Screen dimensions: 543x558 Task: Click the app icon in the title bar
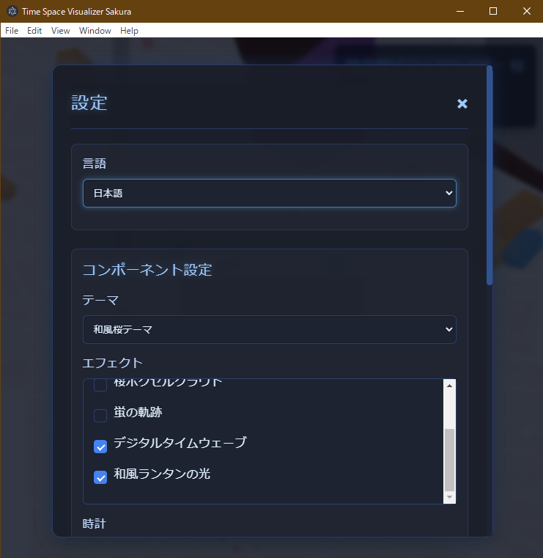click(12, 12)
